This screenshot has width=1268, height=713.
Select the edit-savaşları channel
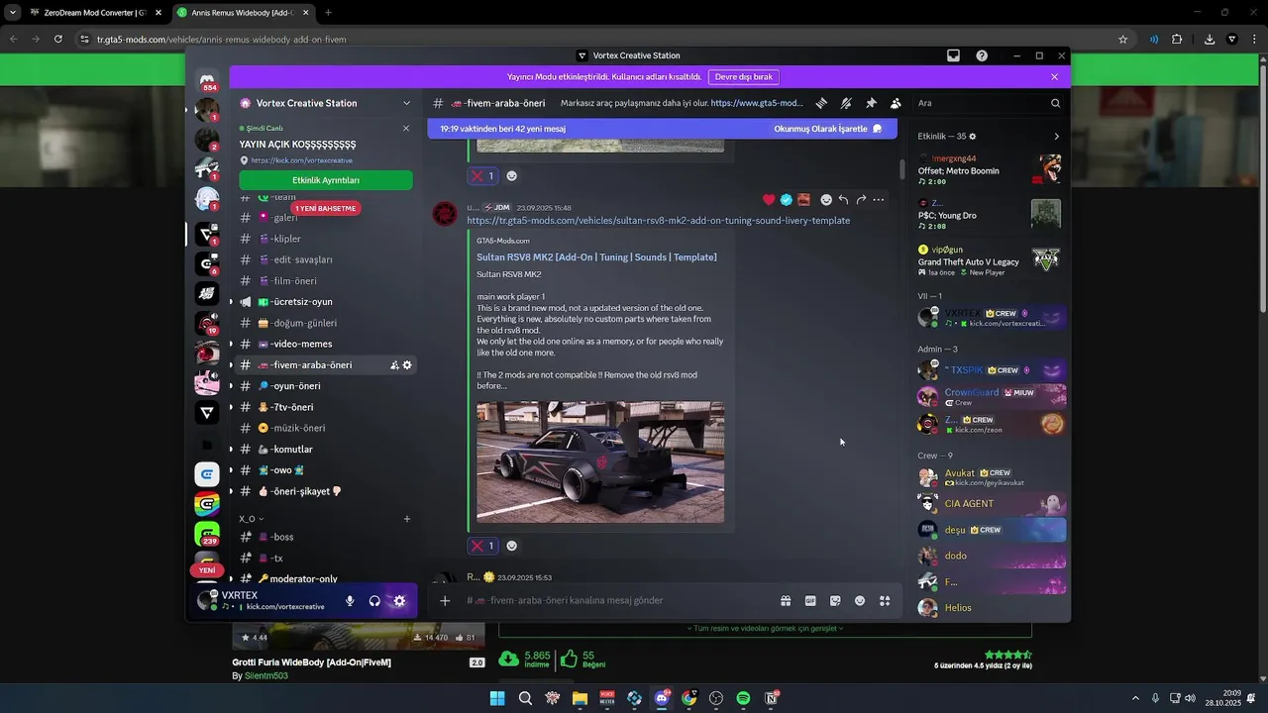click(326, 259)
